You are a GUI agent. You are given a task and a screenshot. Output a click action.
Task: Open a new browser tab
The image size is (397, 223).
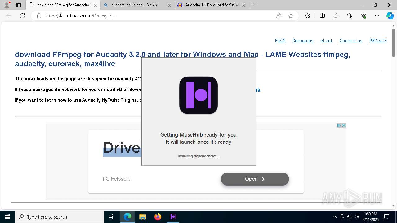tap(254, 5)
